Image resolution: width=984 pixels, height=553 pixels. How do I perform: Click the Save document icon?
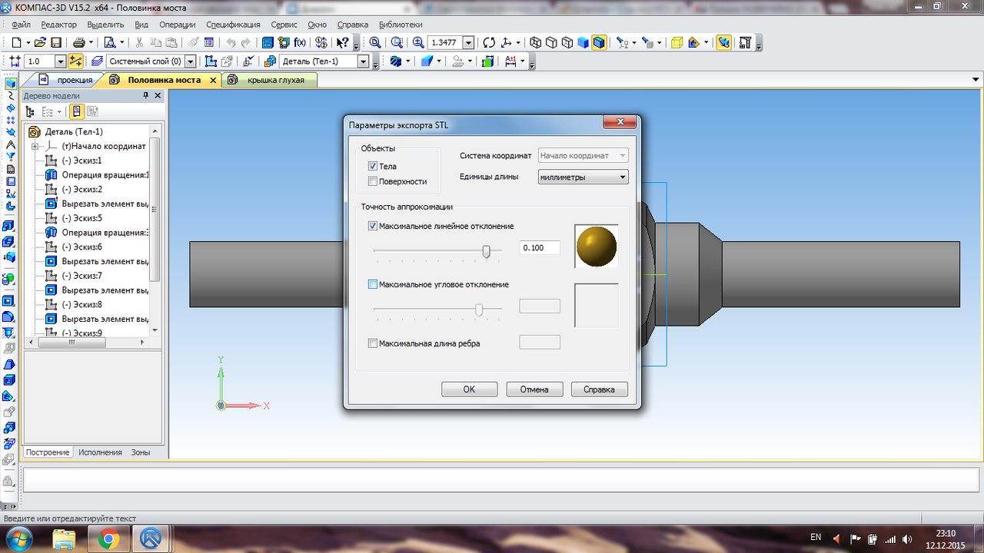tap(56, 43)
